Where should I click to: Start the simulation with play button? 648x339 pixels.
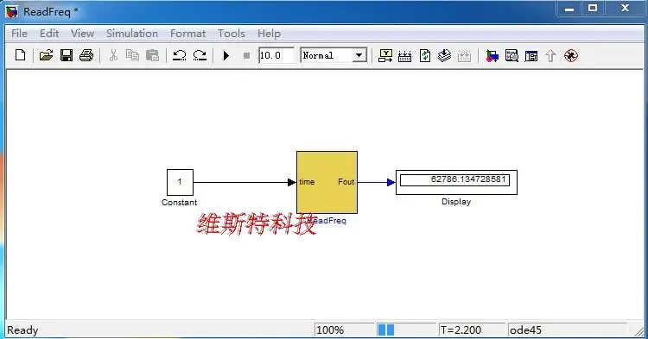[x=226, y=55]
